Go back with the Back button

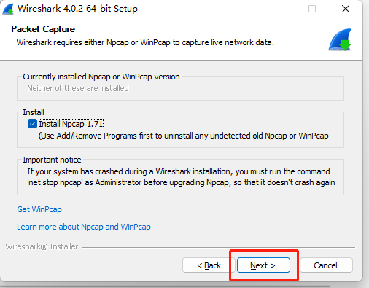click(x=209, y=265)
